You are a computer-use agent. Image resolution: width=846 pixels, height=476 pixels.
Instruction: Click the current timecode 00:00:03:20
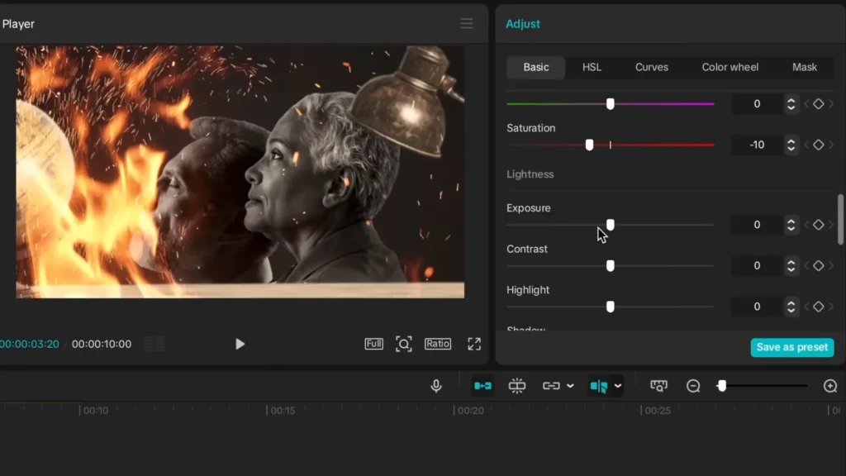pyautogui.click(x=30, y=344)
